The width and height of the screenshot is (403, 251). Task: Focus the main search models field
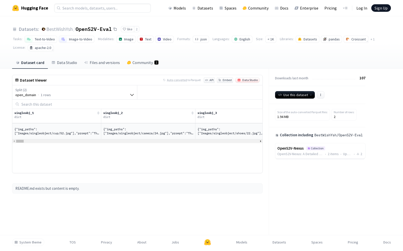[x=103, y=8]
